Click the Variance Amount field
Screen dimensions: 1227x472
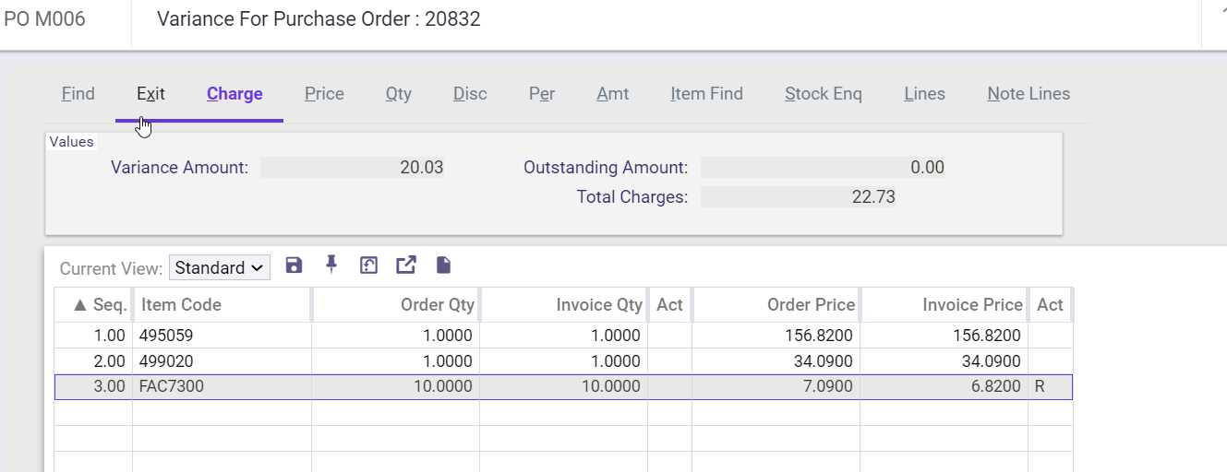coord(353,168)
